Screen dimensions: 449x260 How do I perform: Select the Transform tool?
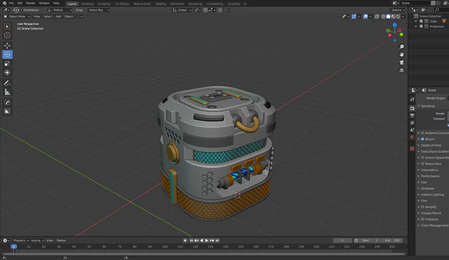tap(7, 73)
